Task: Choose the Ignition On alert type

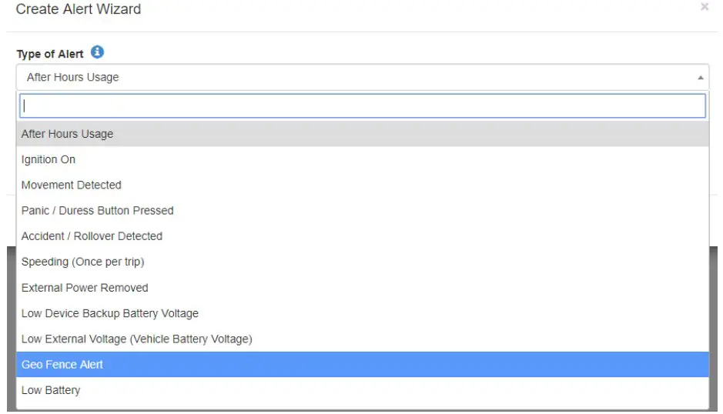Action: click(49, 159)
